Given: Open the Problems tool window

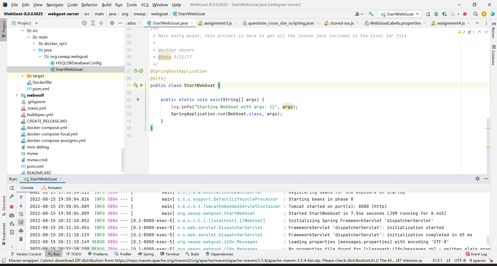Looking at the screenshot, I should pos(98,254).
